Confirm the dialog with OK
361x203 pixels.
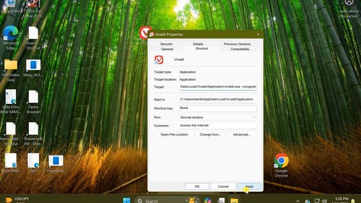(x=197, y=187)
